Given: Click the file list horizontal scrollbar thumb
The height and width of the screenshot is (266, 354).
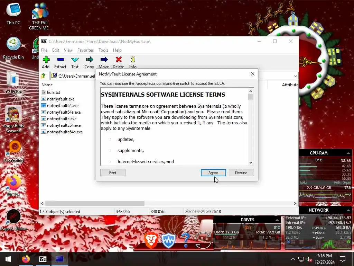Looking at the screenshot, I should 95,203.
